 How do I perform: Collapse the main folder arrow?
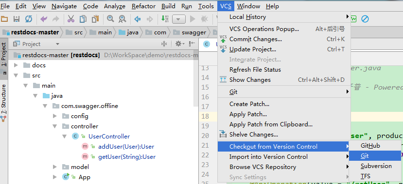click(26, 86)
